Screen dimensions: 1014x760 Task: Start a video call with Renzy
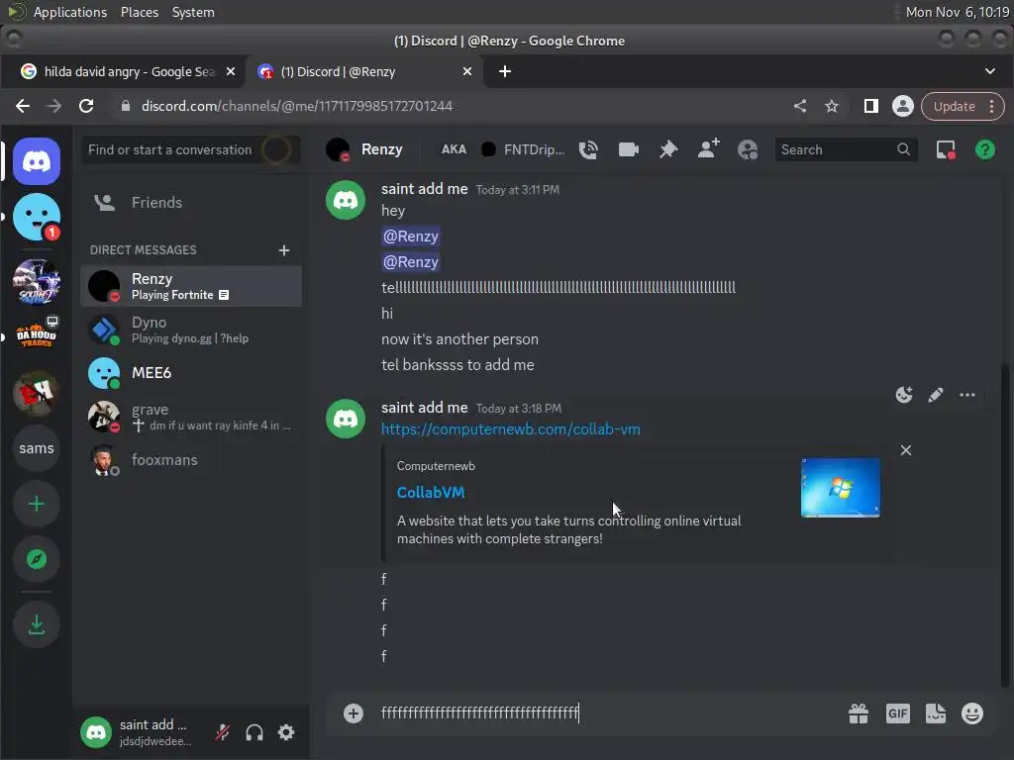[x=629, y=150]
